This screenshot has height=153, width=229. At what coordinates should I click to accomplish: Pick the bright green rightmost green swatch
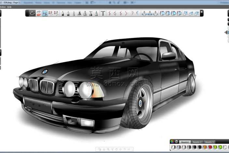[x=220, y=147]
